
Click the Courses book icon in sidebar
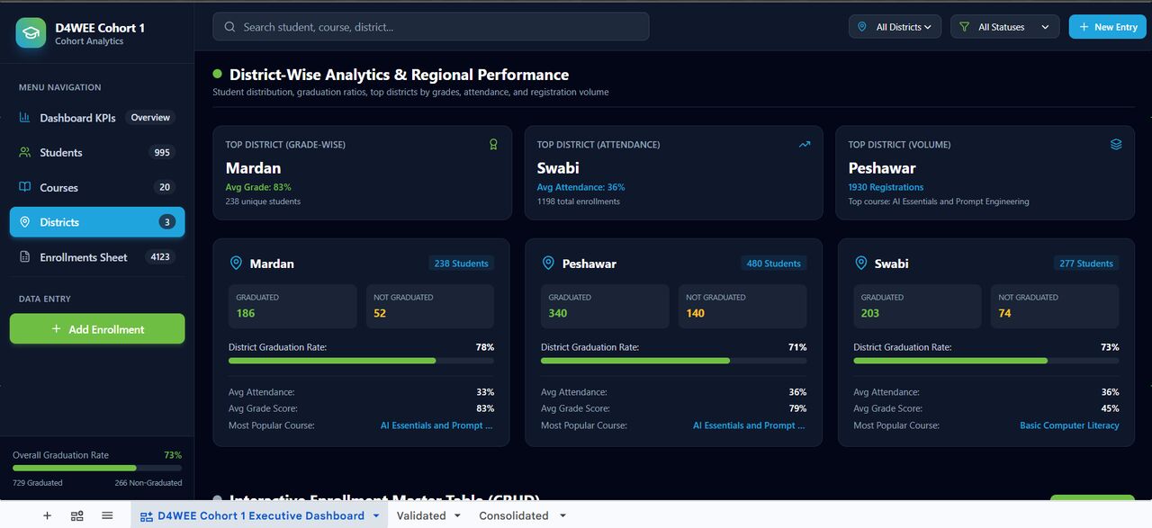click(x=24, y=187)
